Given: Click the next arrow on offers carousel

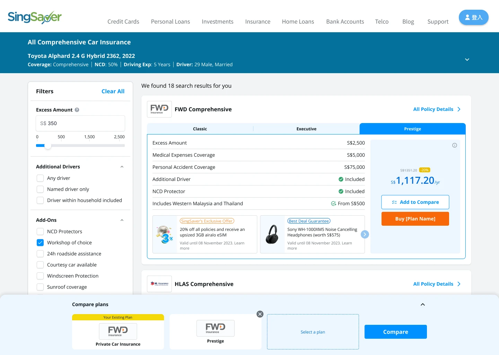Looking at the screenshot, I should click(x=365, y=234).
